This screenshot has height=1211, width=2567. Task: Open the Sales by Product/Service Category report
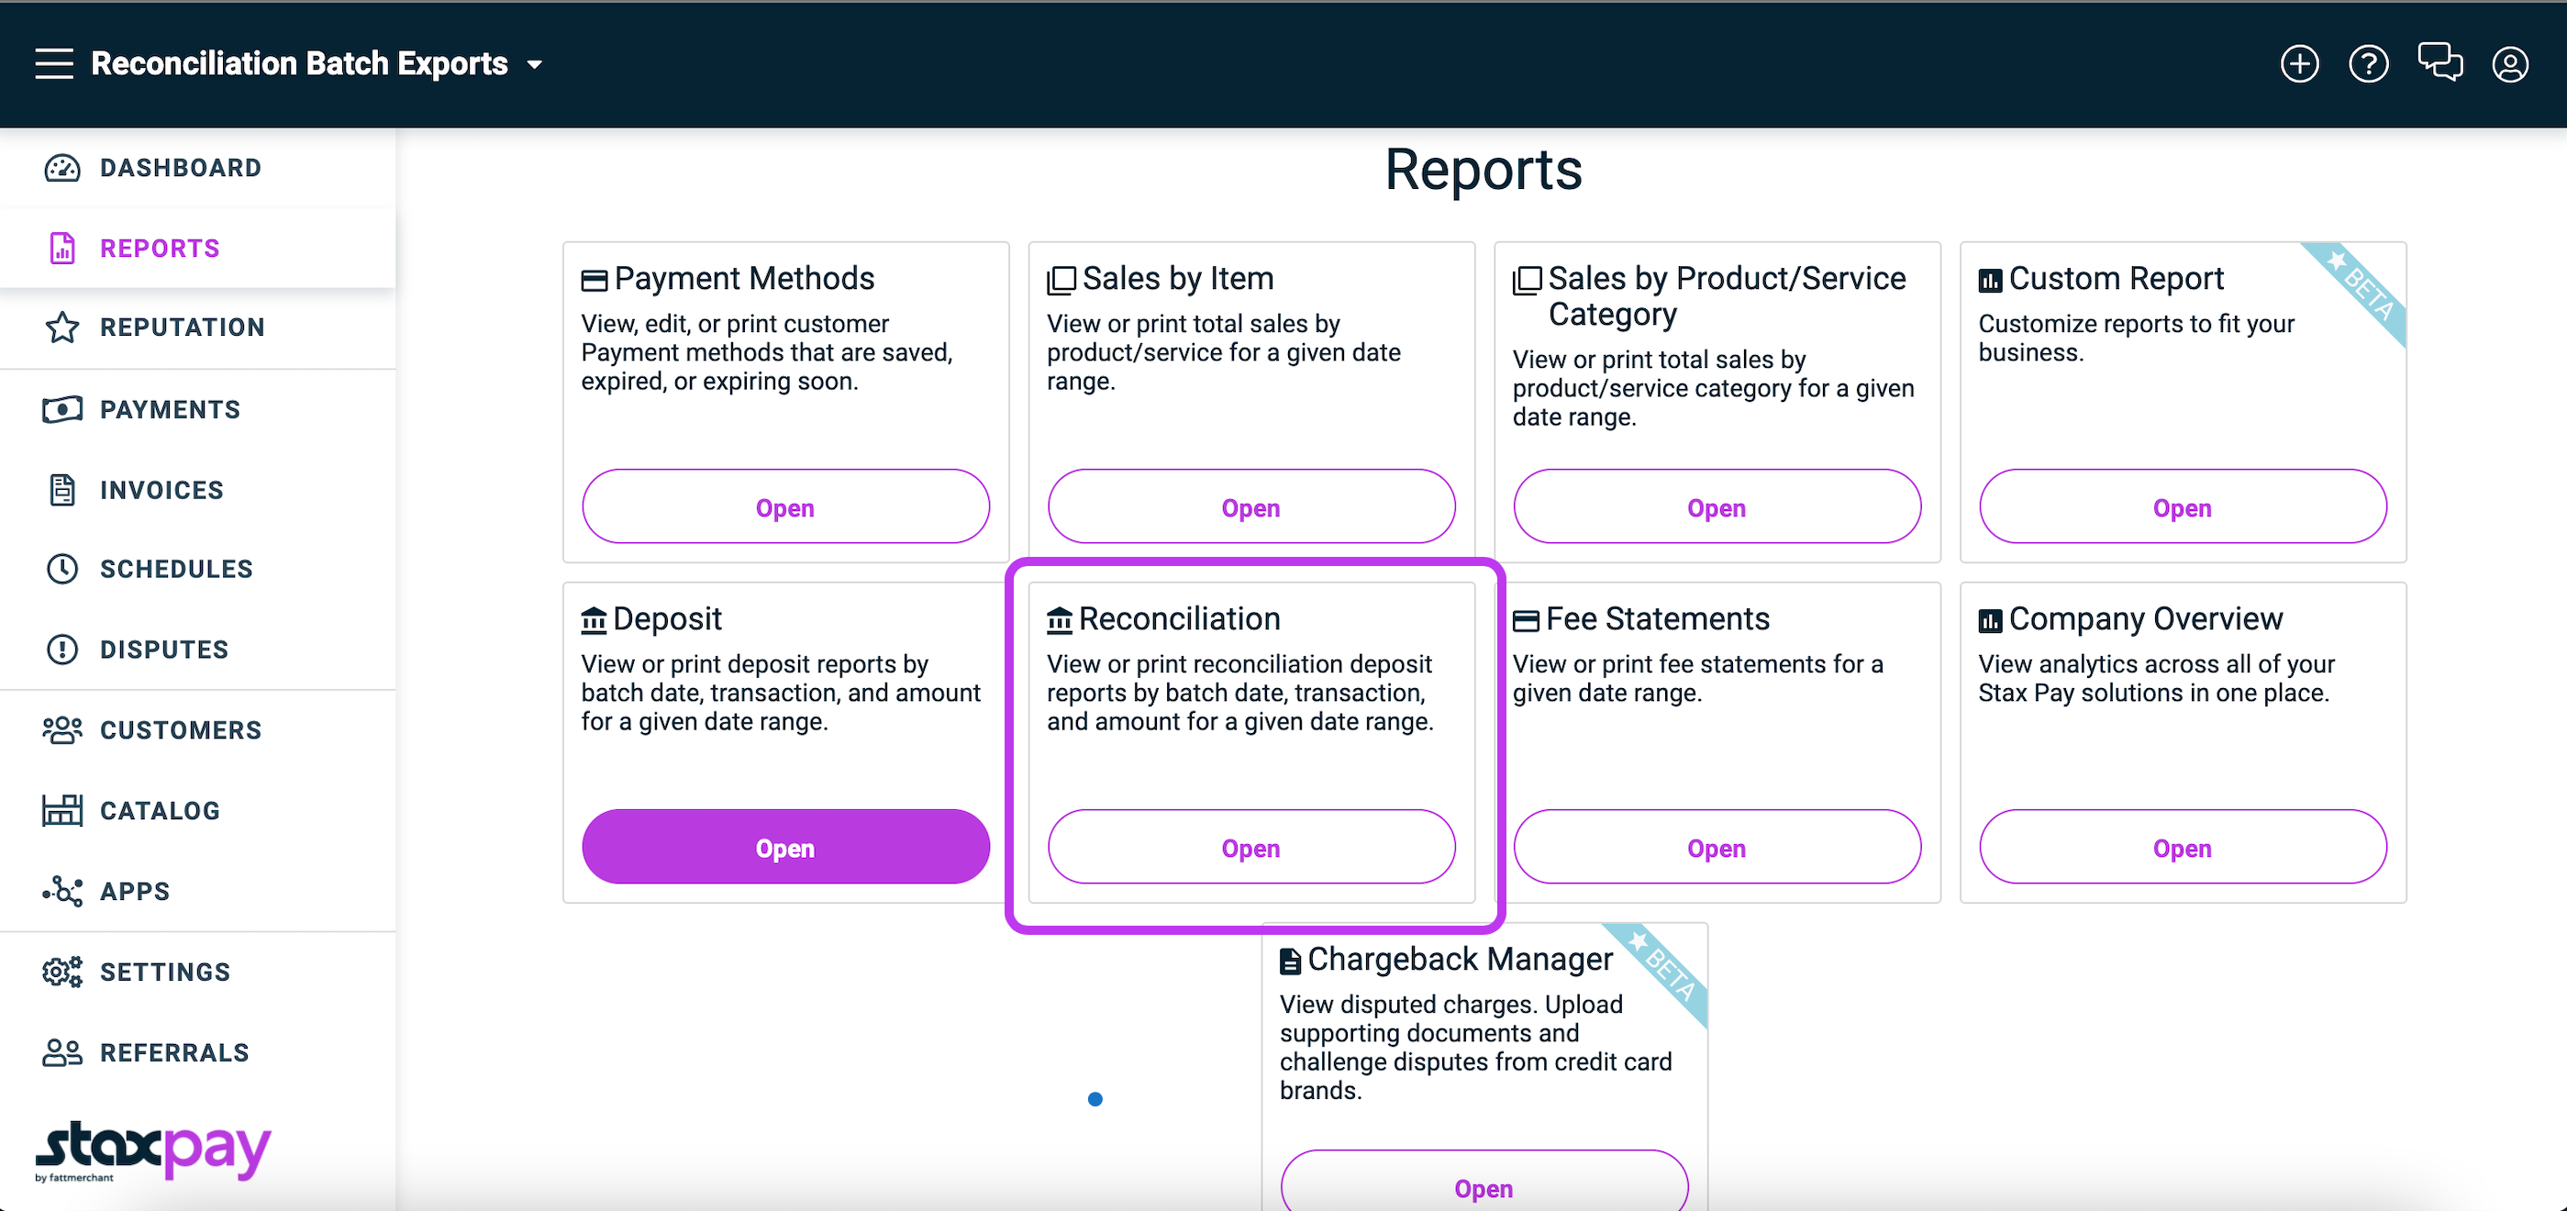[x=1716, y=506]
